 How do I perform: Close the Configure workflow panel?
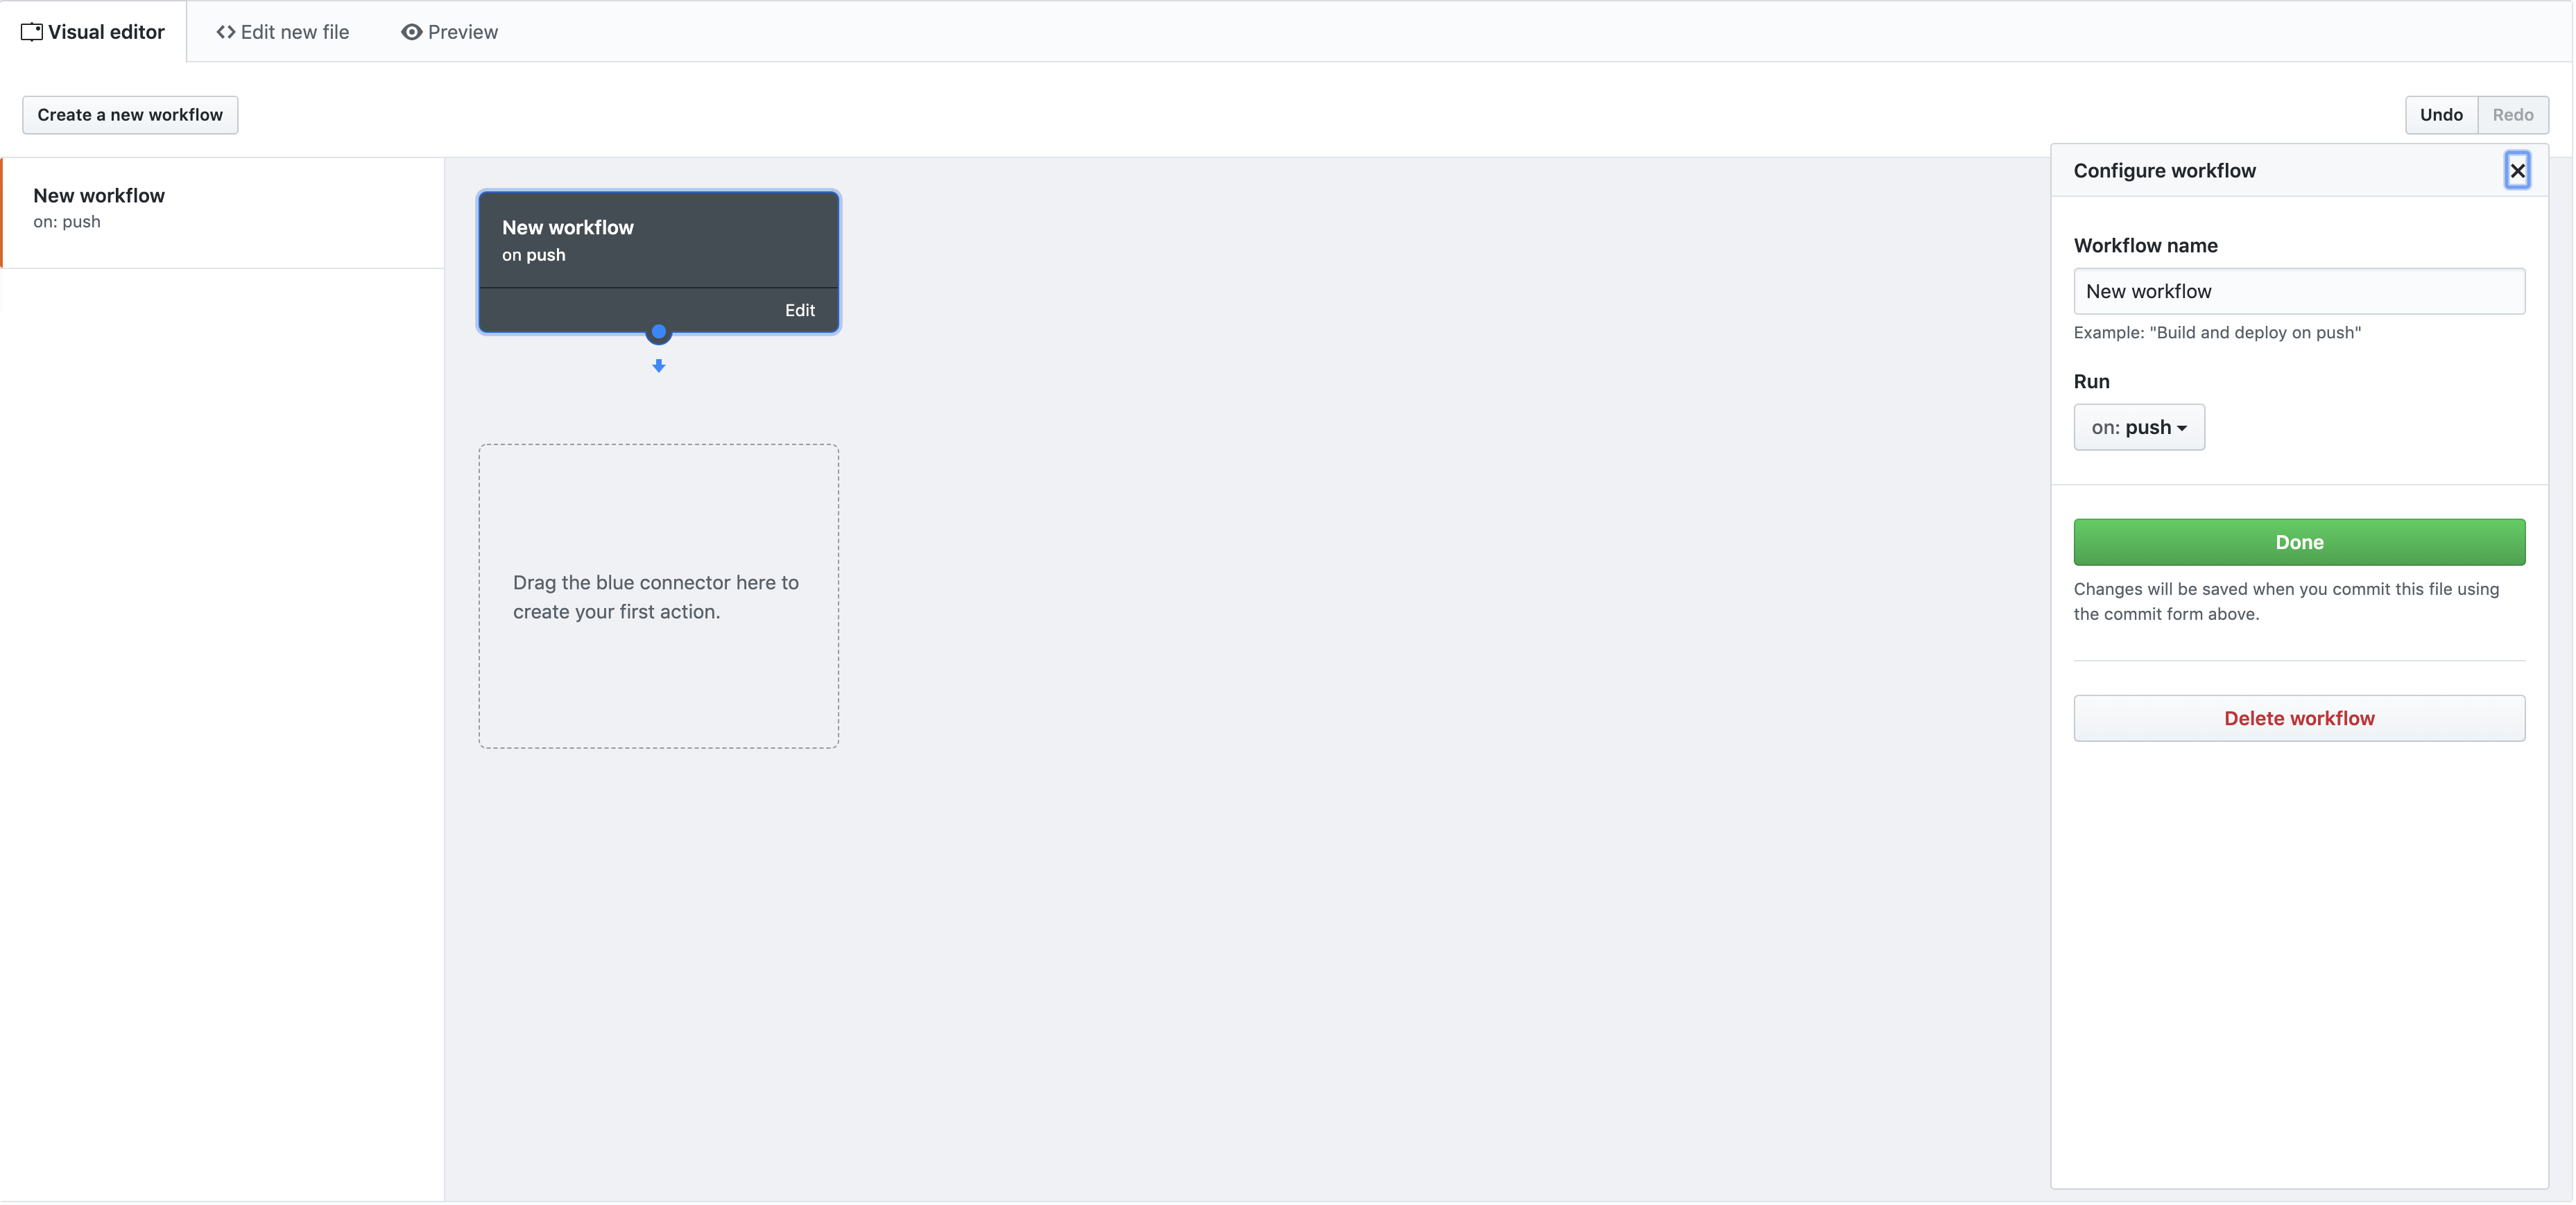[2517, 171]
